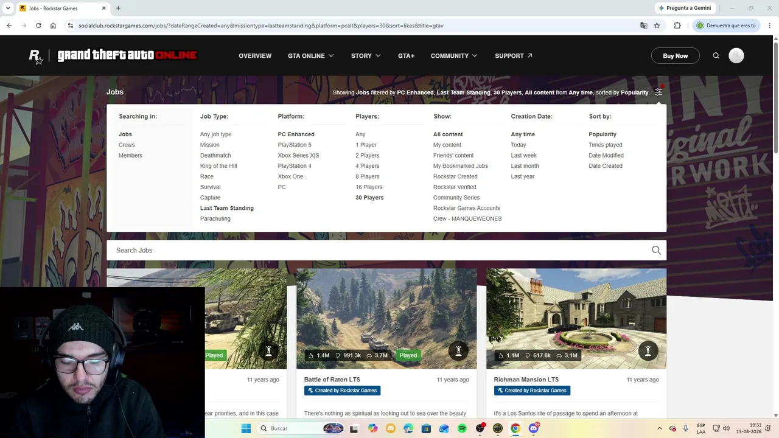Expand the Community dropdown menu

(x=454, y=56)
